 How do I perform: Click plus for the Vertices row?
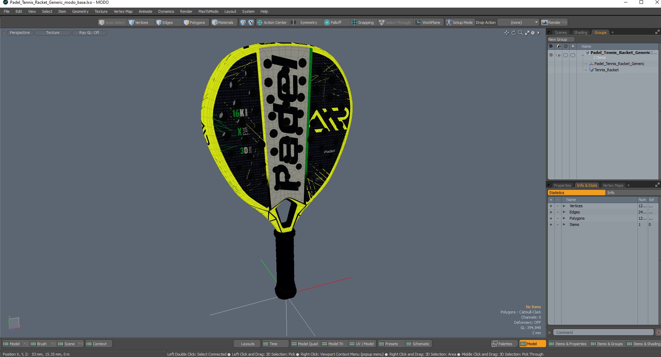pos(551,206)
